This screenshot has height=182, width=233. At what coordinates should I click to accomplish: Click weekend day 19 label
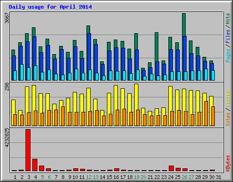(137, 177)
